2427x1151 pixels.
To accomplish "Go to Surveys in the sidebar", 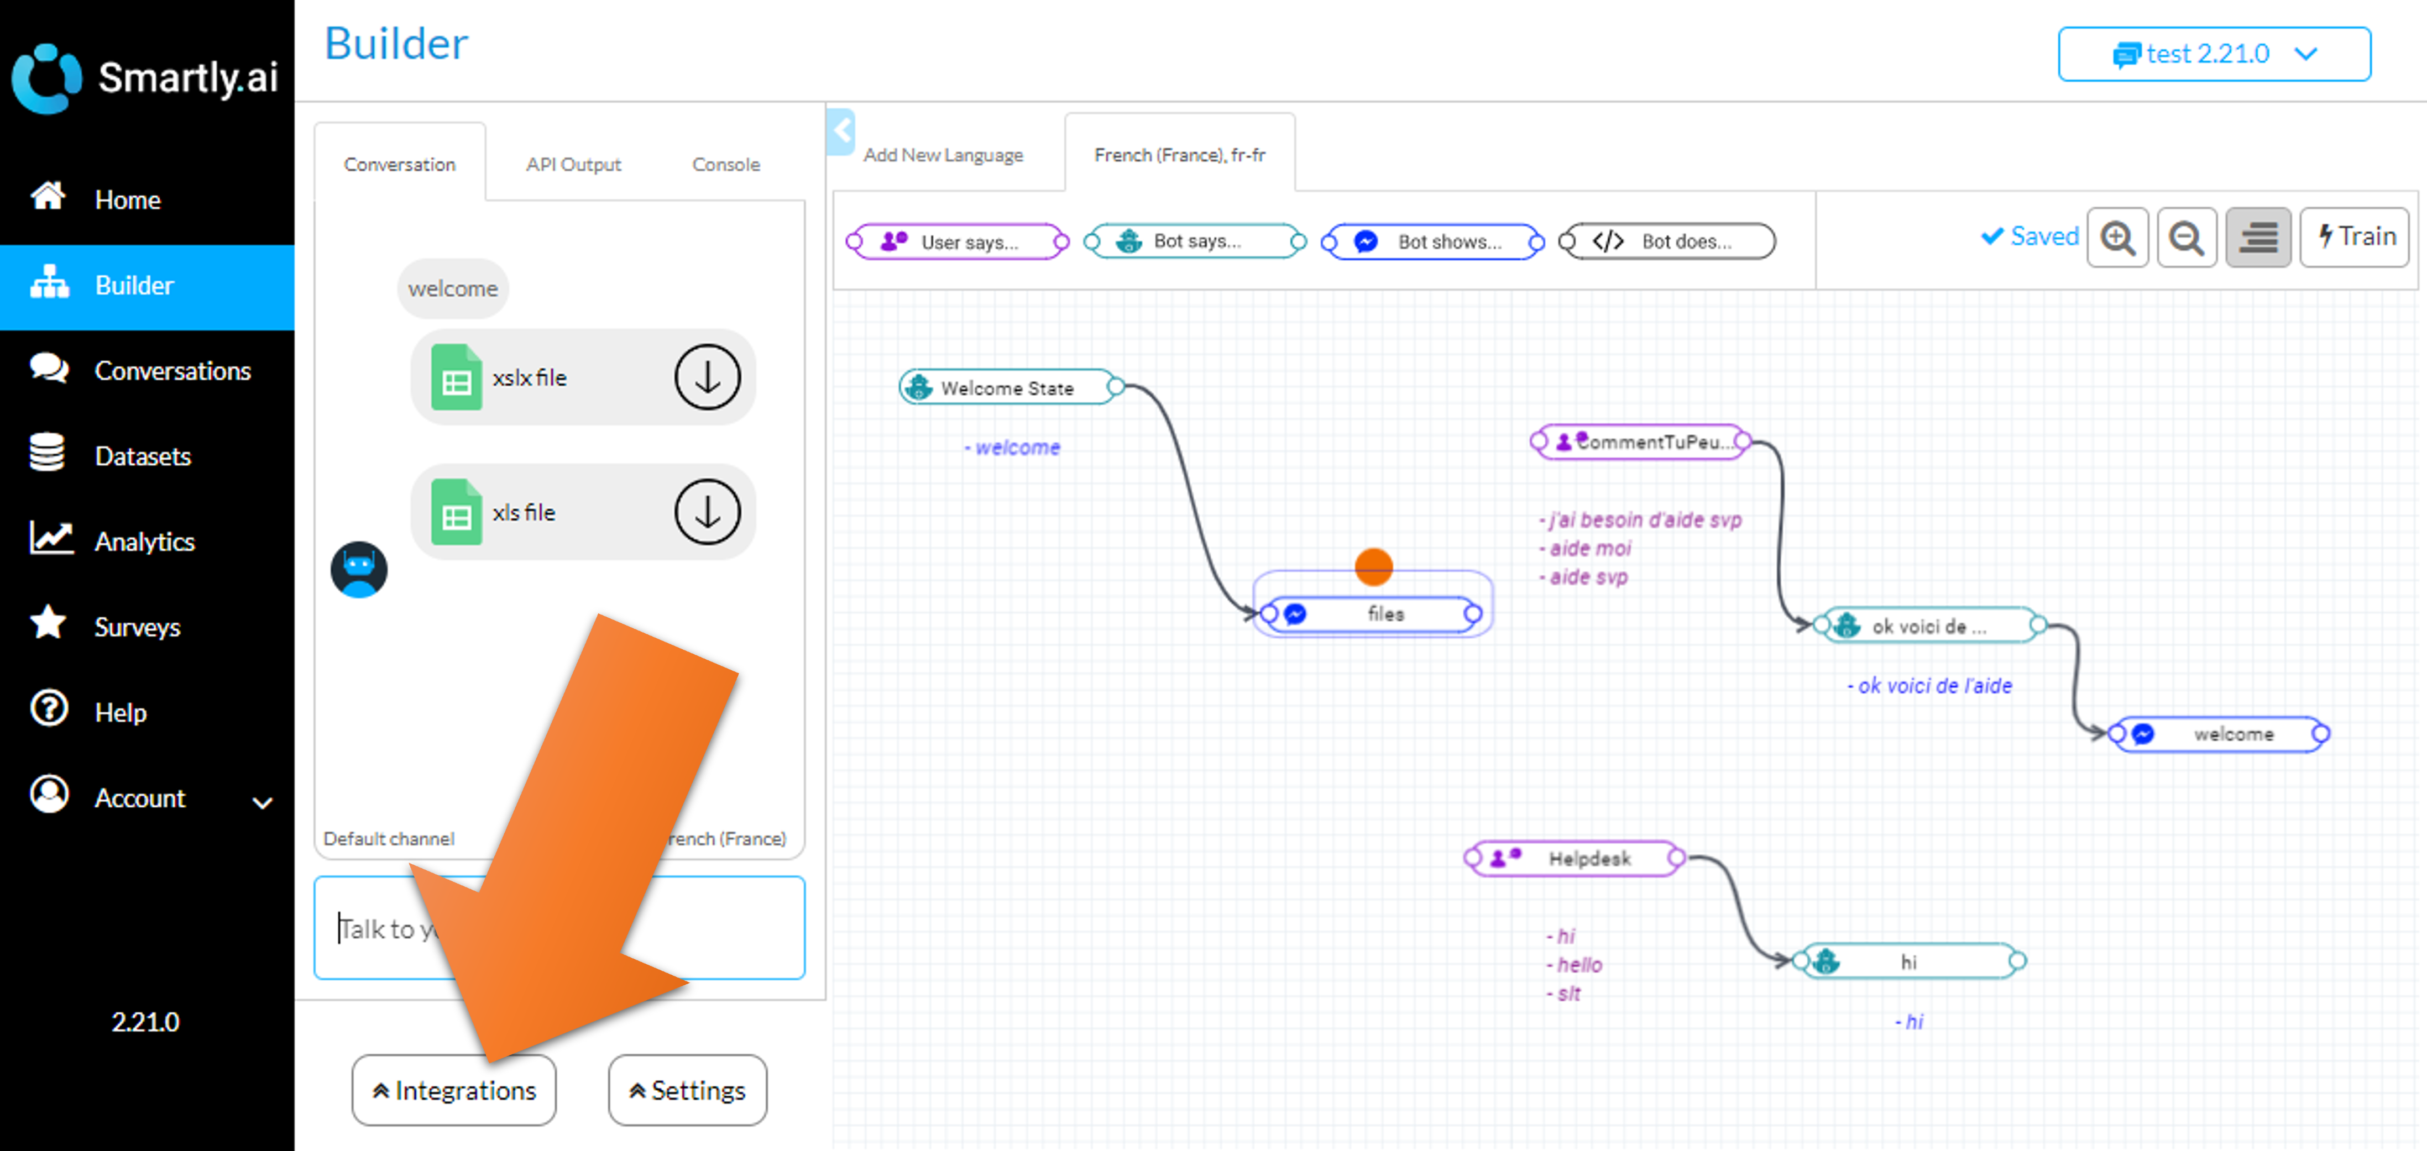I will (137, 627).
